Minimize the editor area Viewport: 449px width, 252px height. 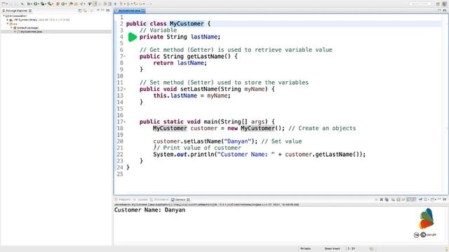tap(439, 10)
